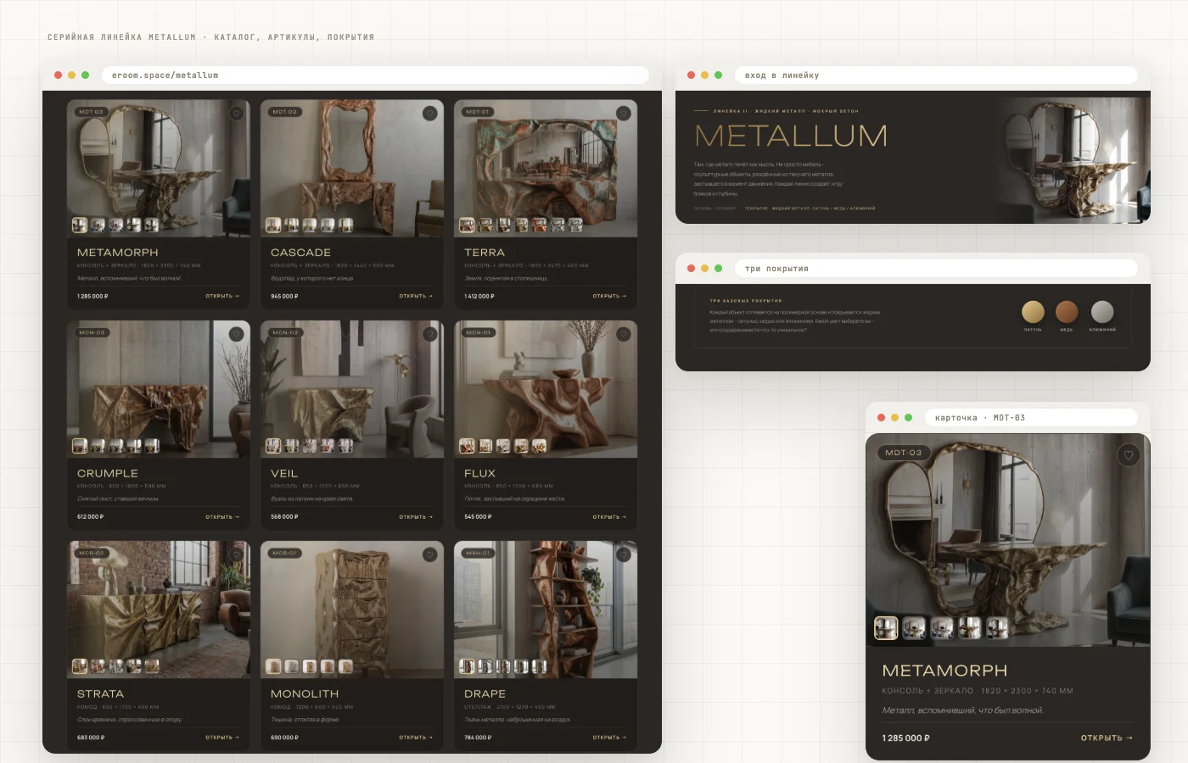Select first thumbnail on the TERRA card
The image size is (1188, 763).
(467, 225)
